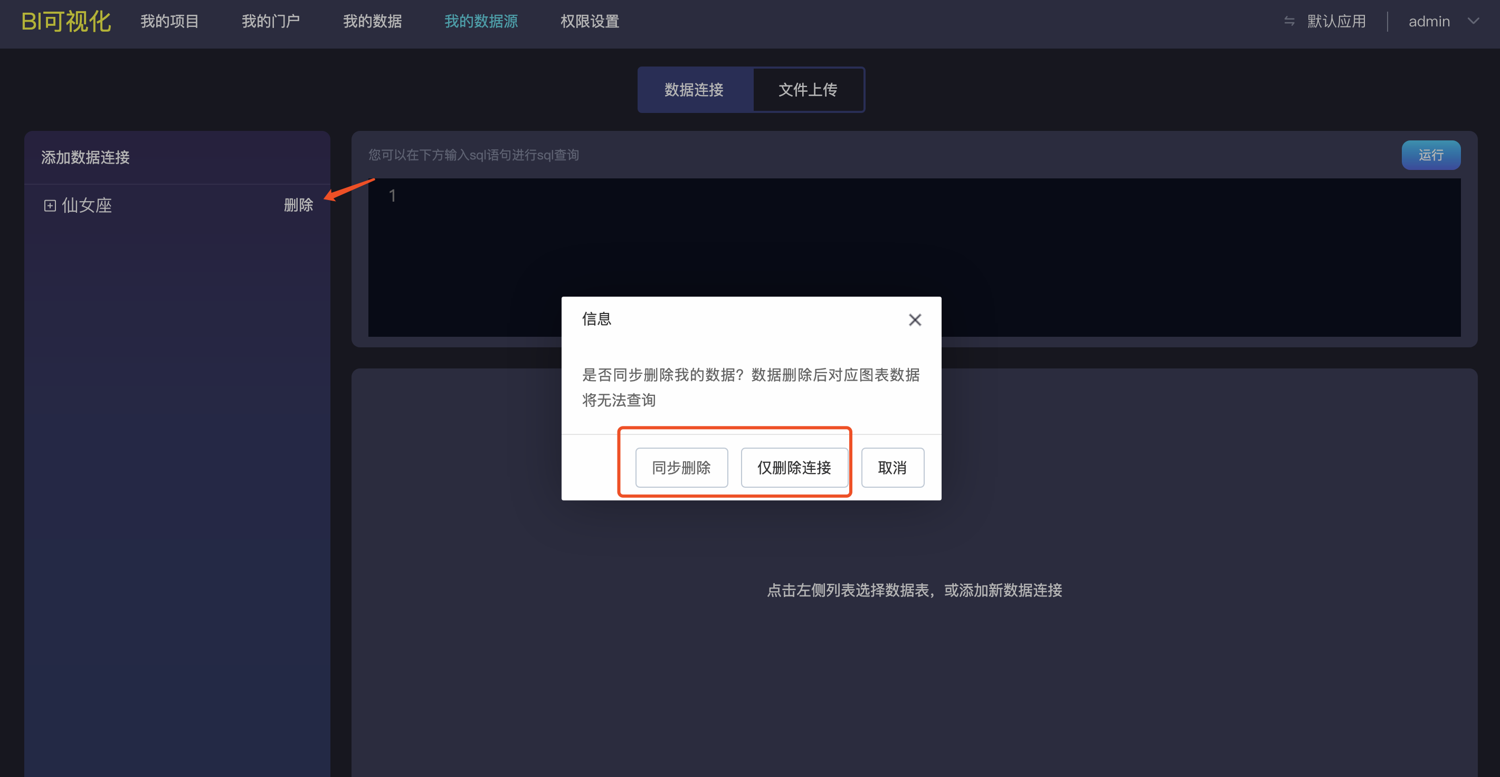Click the 点击左侧列表选择数据表 placeholder text

[x=914, y=590]
